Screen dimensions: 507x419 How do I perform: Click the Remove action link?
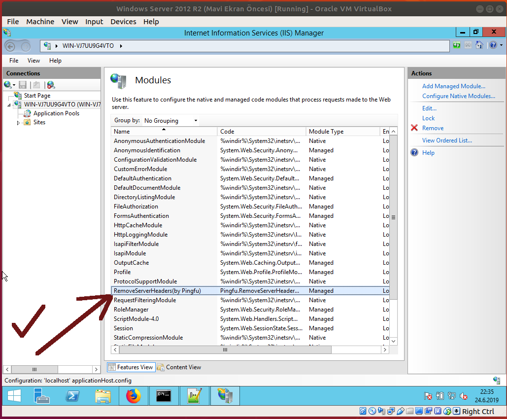point(433,128)
